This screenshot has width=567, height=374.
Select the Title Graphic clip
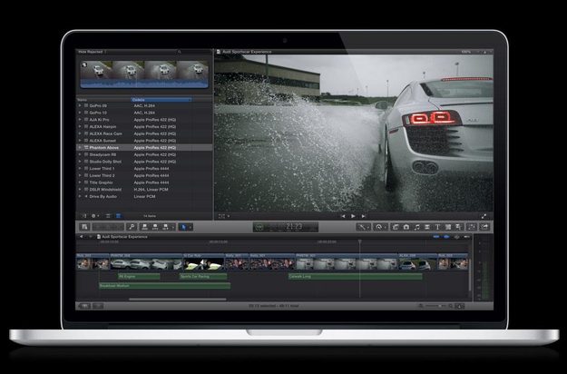coord(144,182)
